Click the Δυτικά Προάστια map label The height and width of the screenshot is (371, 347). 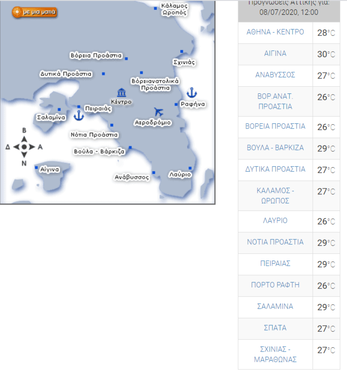click(66, 74)
